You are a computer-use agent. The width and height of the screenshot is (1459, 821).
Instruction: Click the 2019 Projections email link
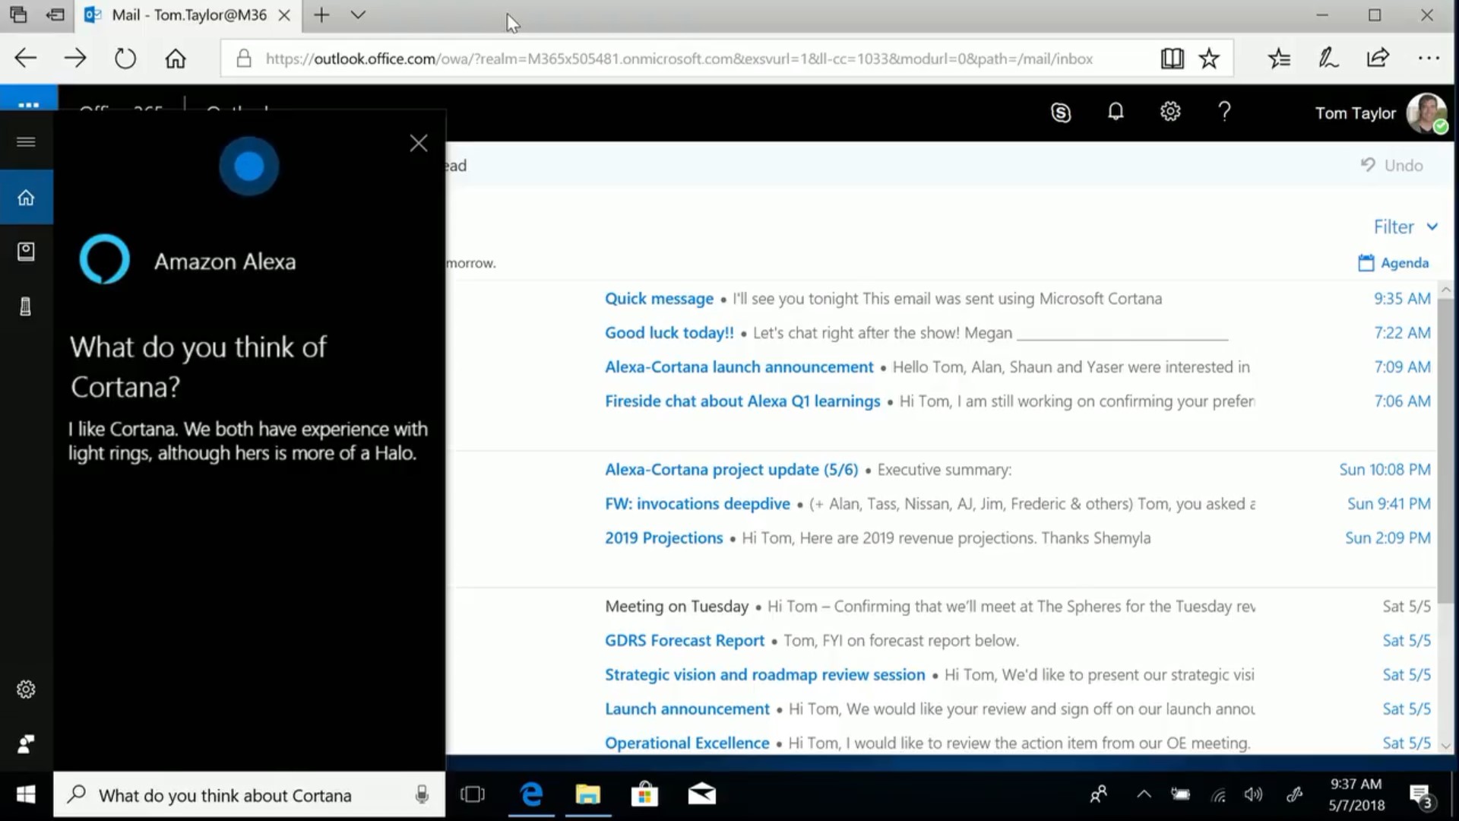[x=663, y=537]
